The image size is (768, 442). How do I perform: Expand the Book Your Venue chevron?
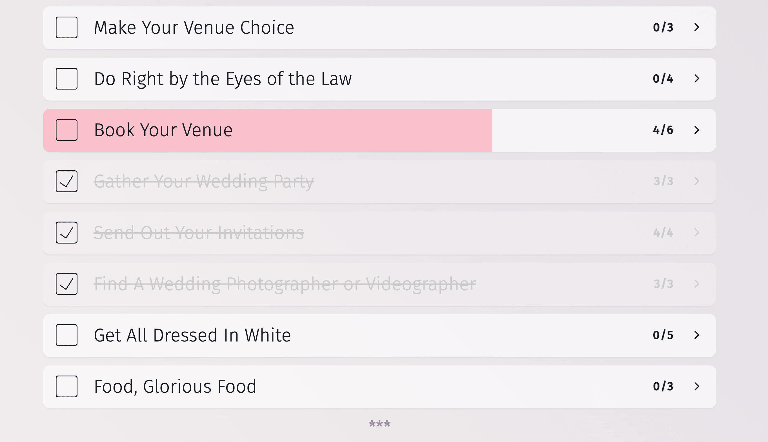(697, 130)
